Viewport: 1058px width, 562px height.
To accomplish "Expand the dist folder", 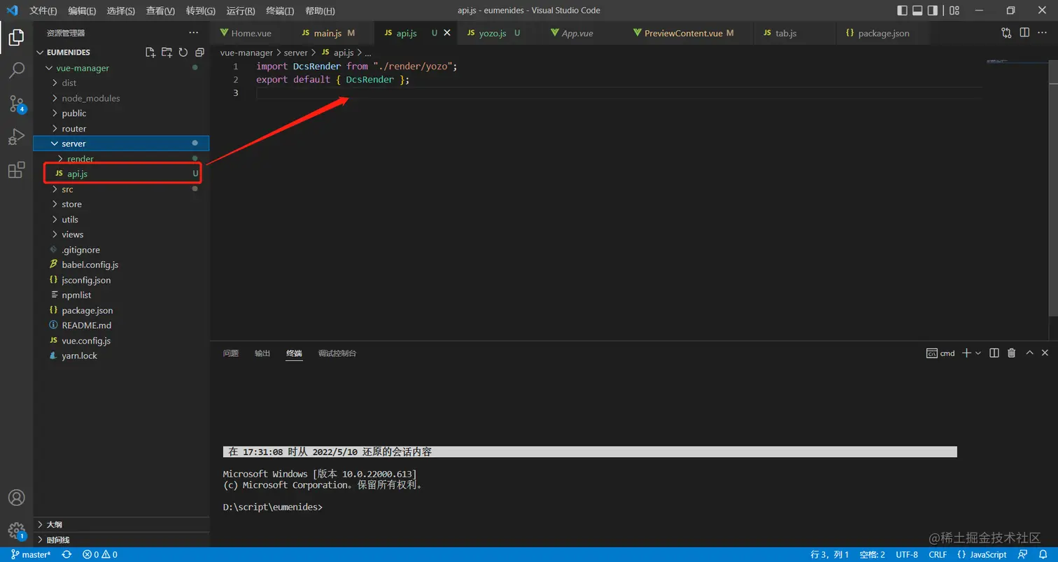I will click(x=121, y=83).
